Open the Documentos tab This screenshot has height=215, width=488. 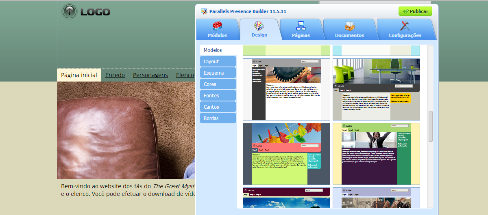point(349,30)
